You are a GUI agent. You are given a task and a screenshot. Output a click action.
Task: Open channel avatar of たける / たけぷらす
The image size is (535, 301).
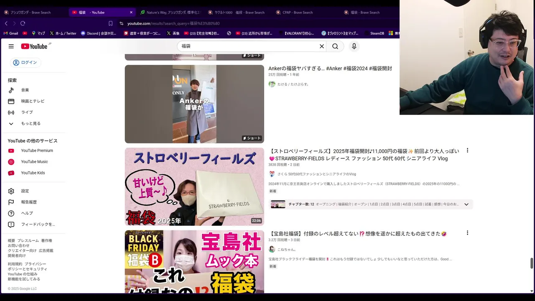coord(272,84)
